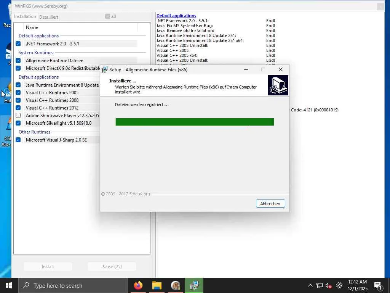The image size is (390, 293).
Task: Open the Windows Start menu
Action: coord(9,285)
